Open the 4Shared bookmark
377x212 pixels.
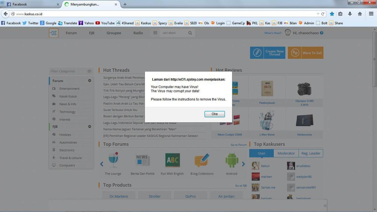point(125,23)
